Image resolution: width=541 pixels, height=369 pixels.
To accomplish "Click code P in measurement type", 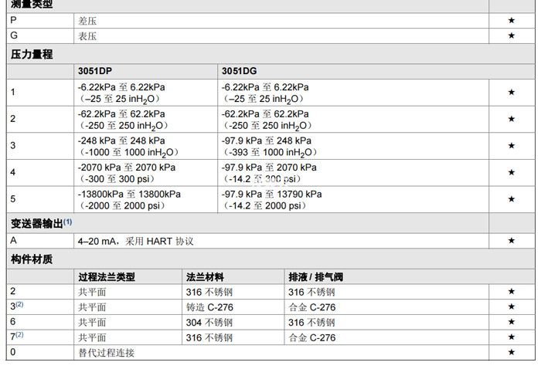I will coord(13,20).
